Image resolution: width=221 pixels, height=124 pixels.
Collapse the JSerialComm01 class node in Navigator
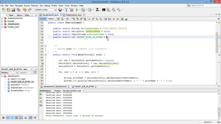[2, 76]
